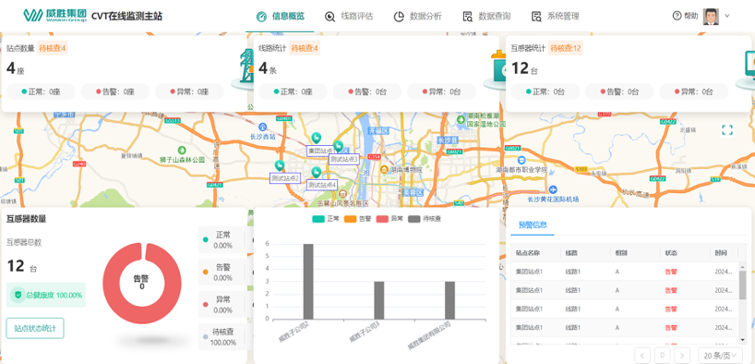The image size is (755, 364).
Task: Select the 测试站点3 map marker pin
Action: coord(339,146)
